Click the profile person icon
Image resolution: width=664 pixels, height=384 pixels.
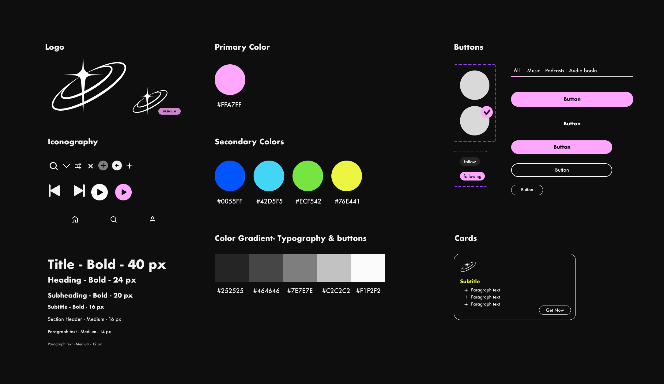tap(153, 219)
